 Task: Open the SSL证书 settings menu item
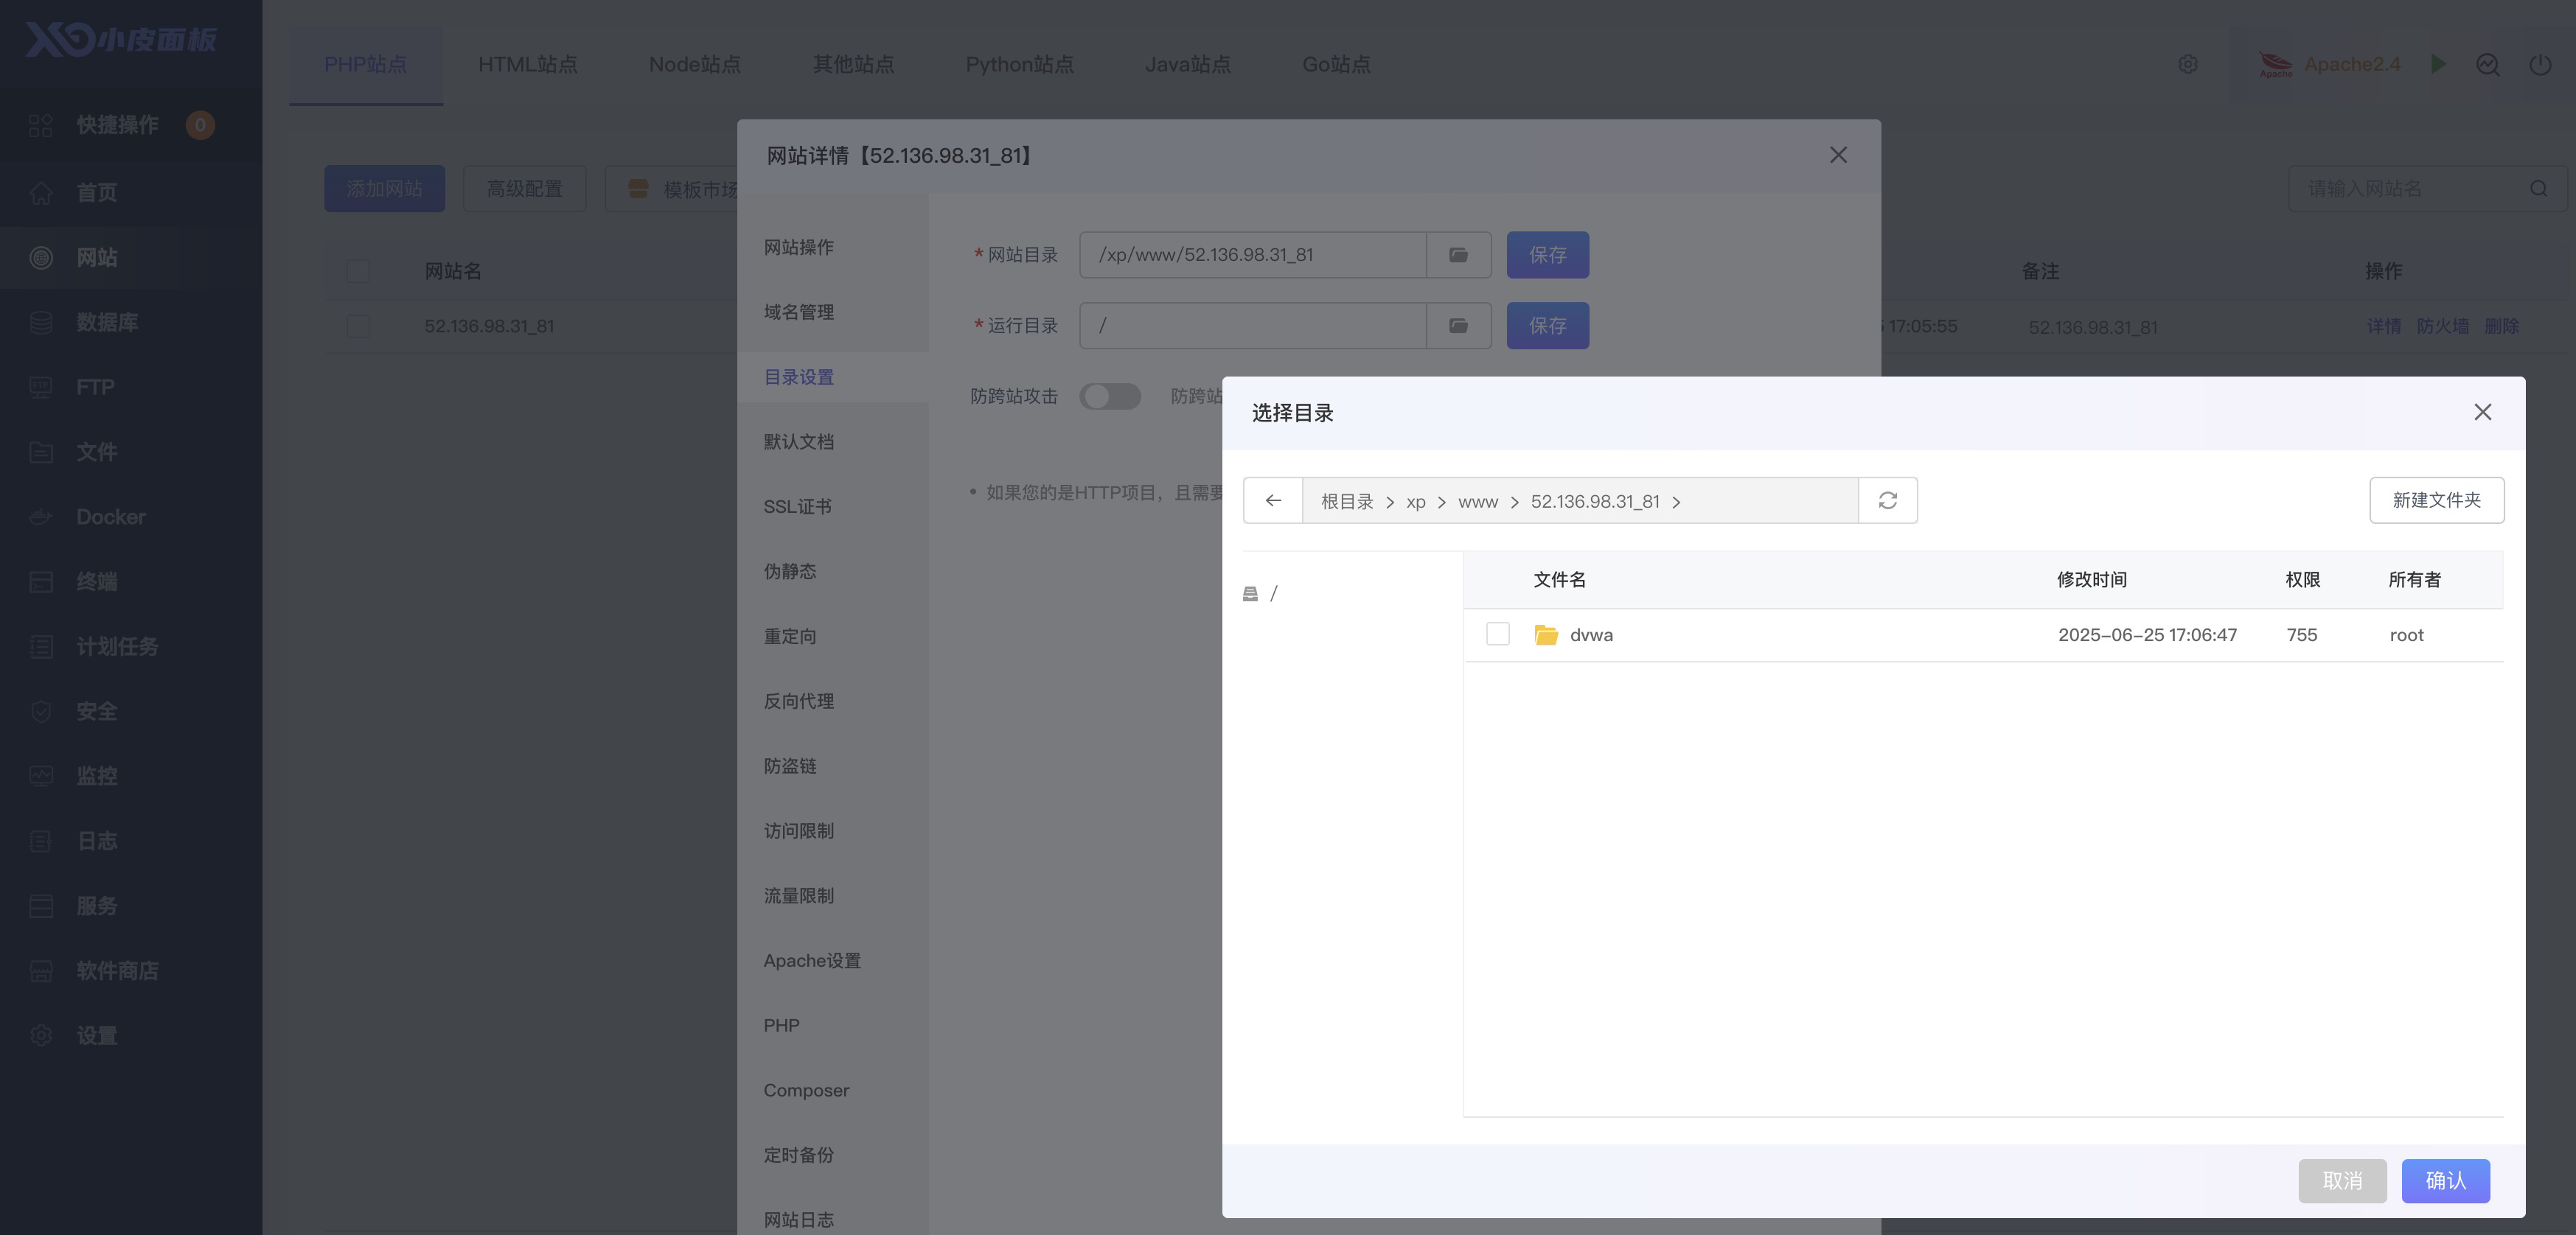coord(797,506)
